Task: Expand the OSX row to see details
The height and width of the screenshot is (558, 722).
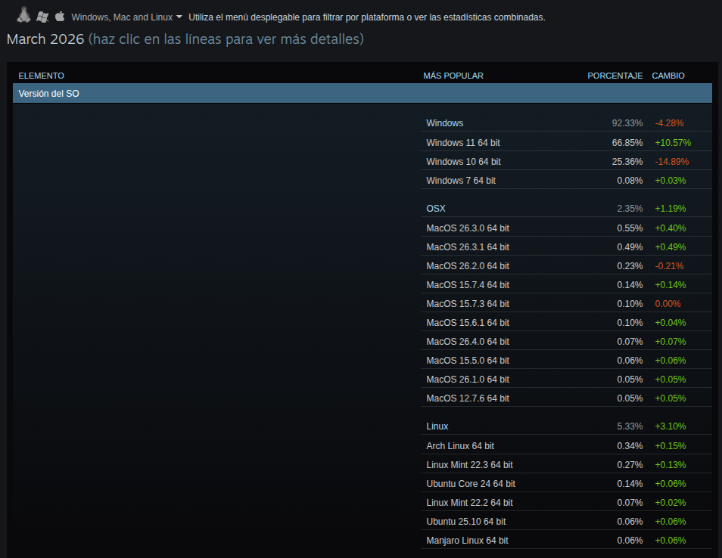Action: 435,208
